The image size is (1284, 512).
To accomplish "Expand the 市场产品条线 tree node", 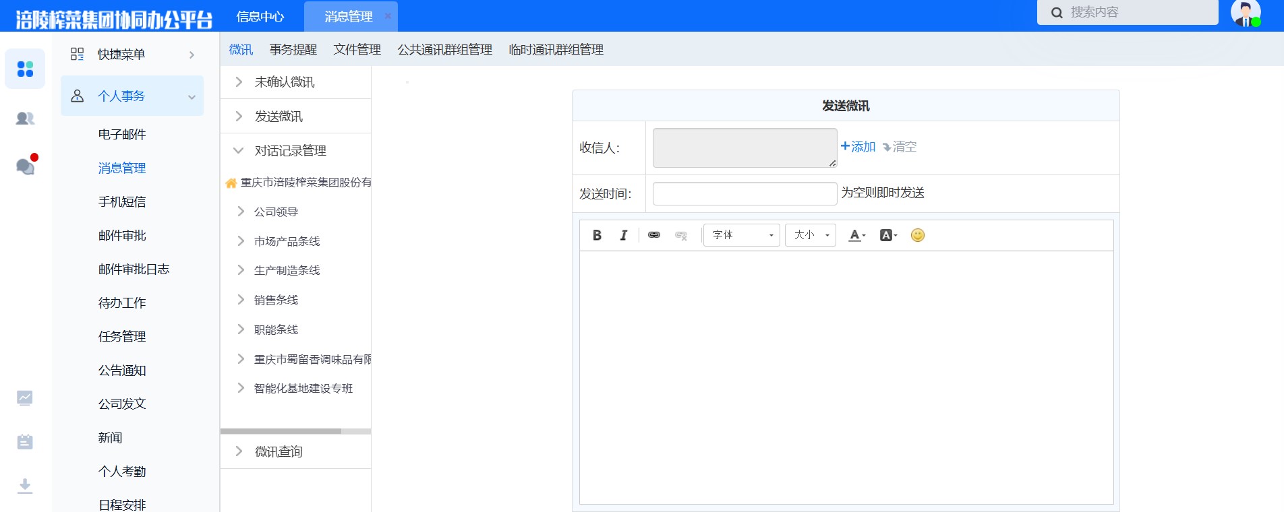I will [241, 241].
